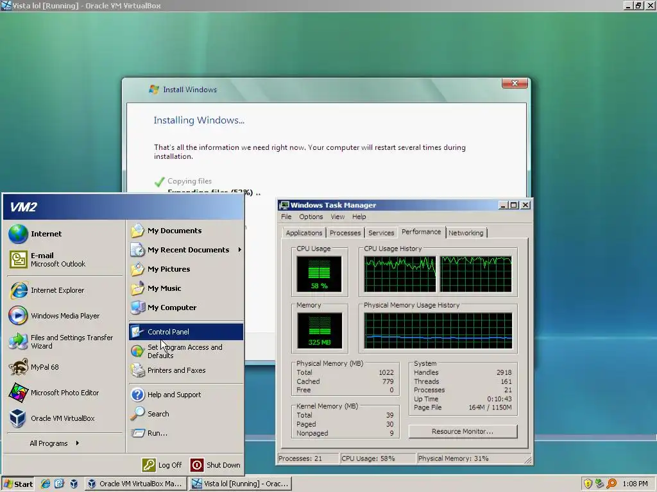Switch to the Networking tab
Image resolution: width=657 pixels, height=492 pixels.
(466, 233)
